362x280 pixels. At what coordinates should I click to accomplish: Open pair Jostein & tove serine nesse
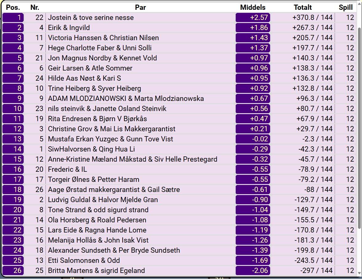(x=91, y=17)
